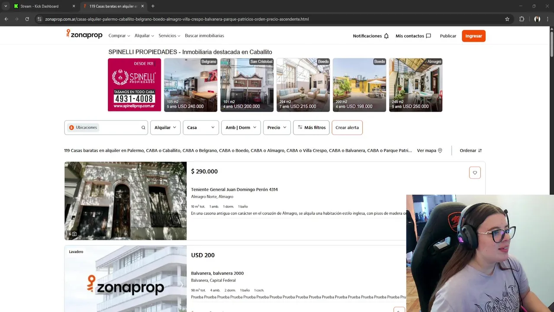Open Boedo 200 m2 USD 198.000 thumbnail
The width and height of the screenshot is (554, 312).
point(359,85)
